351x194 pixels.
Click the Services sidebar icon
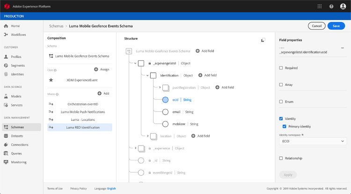coord(6,105)
